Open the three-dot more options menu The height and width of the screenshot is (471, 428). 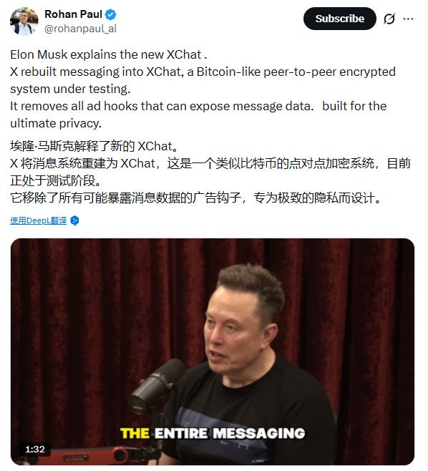(x=408, y=19)
